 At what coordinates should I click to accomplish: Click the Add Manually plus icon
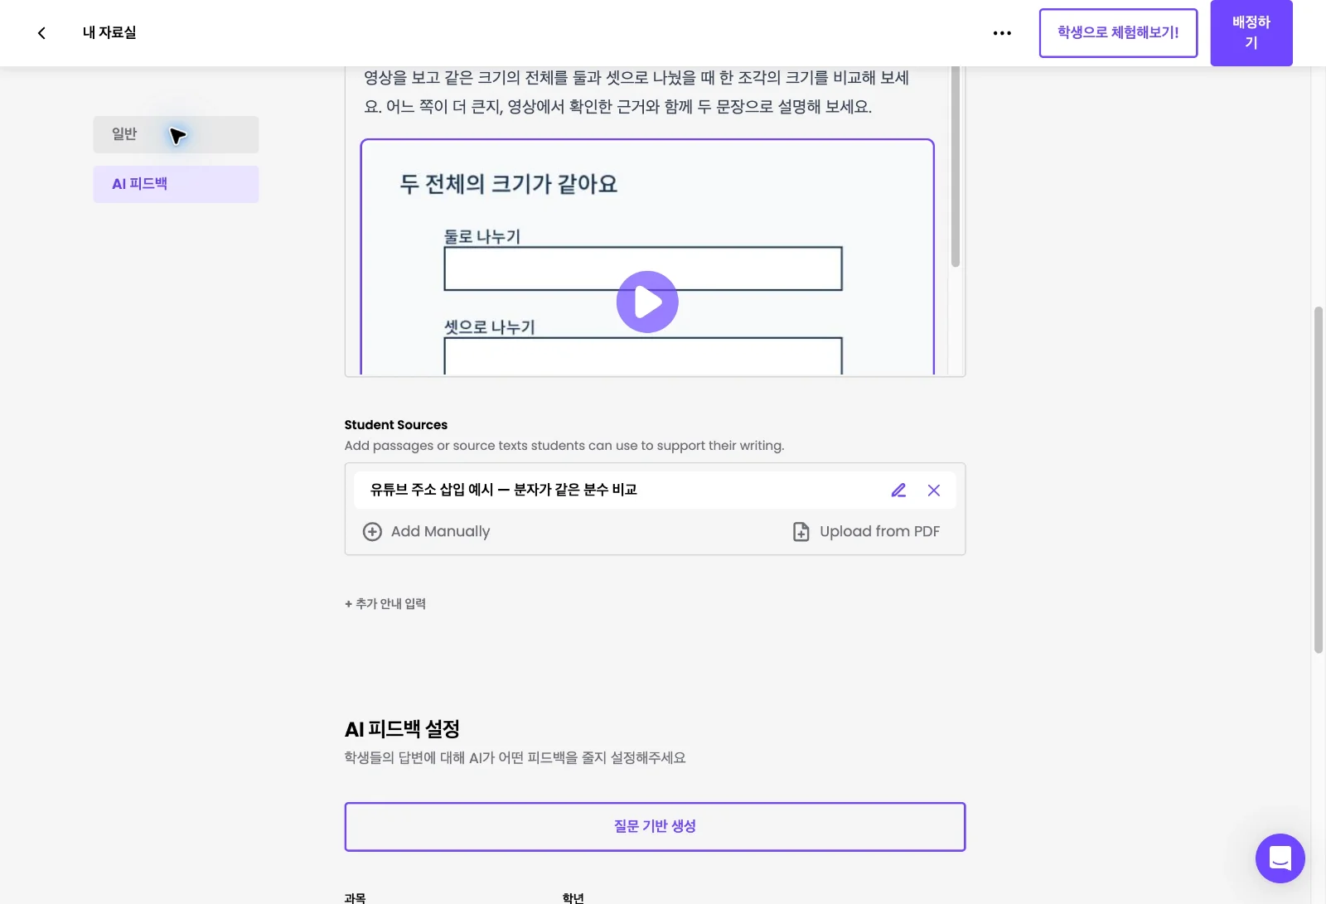(372, 531)
